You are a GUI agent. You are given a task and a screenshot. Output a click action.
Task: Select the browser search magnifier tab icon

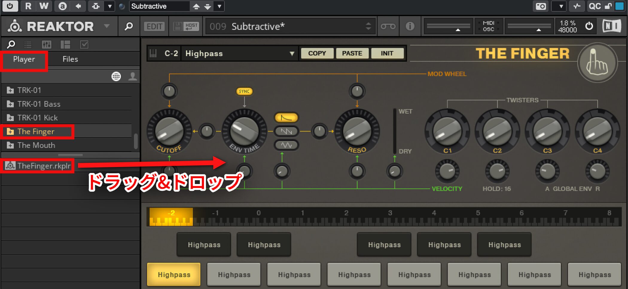point(11,45)
